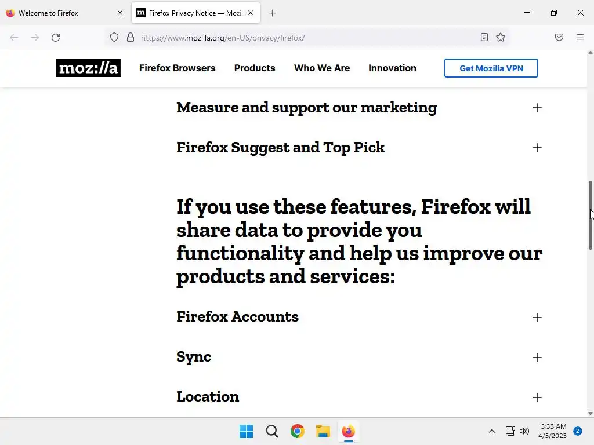Open the Windows Start menu

click(x=246, y=431)
